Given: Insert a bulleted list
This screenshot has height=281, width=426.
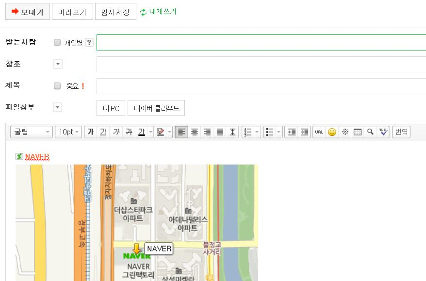Looking at the screenshot, I should [269, 132].
